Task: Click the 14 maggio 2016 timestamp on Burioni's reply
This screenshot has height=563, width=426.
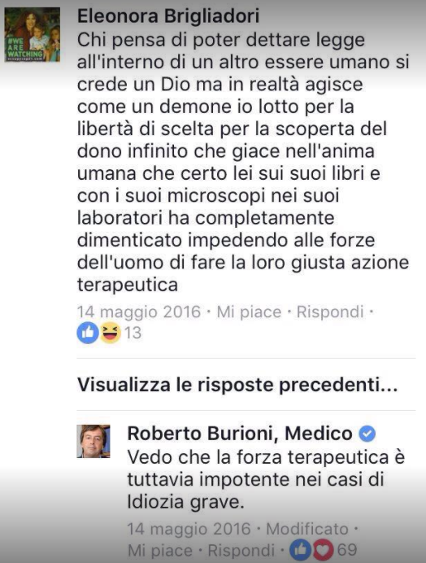Action: click(x=189, y=529)
